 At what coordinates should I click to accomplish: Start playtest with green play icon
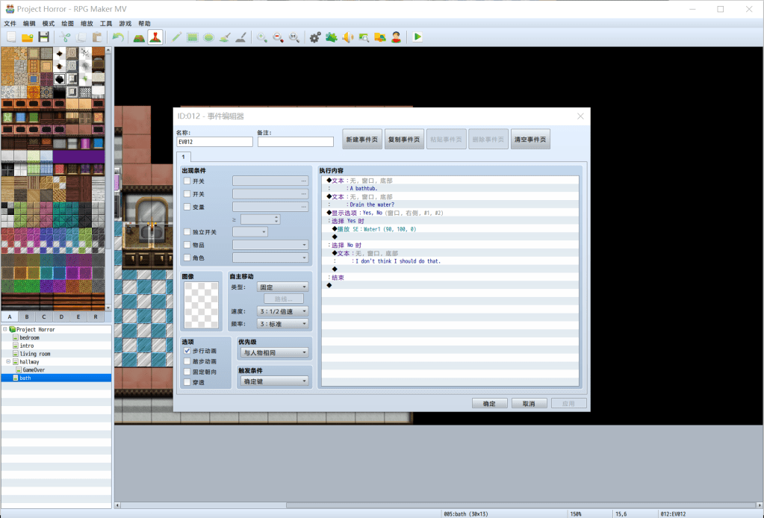(x=417, y=37)
